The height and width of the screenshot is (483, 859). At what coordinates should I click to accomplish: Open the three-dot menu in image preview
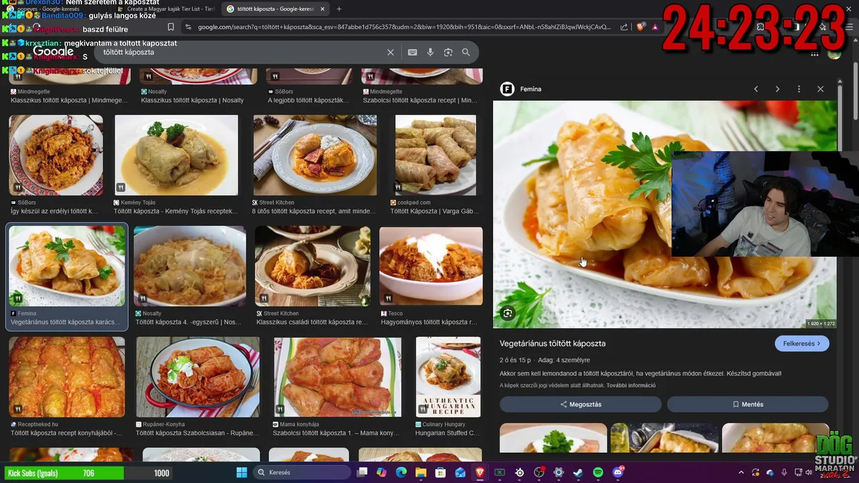click(x=799, y=89)
